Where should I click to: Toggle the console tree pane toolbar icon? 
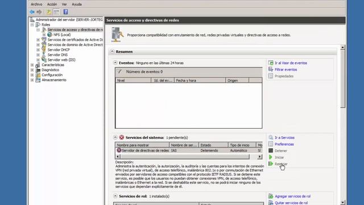[x=56, y=12]
